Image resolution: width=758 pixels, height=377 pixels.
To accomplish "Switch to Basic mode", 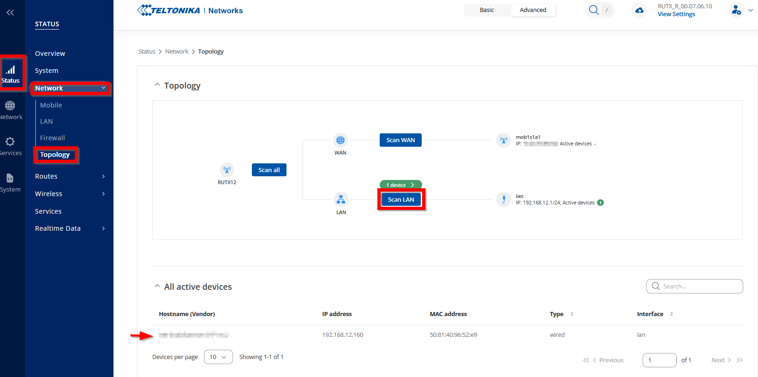I will coord(487,10).
